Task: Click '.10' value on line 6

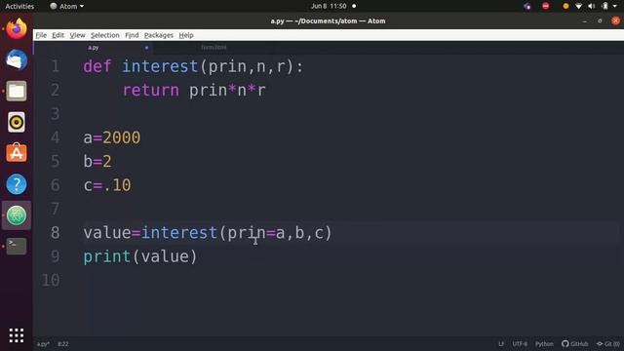Action: 117,185
